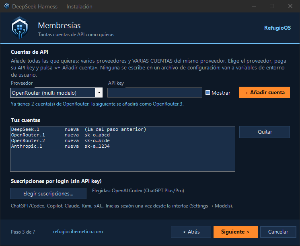Click the Paso 3 de 7 indicator
This screenshot has width=300, height=246.
tap(23, 232)
